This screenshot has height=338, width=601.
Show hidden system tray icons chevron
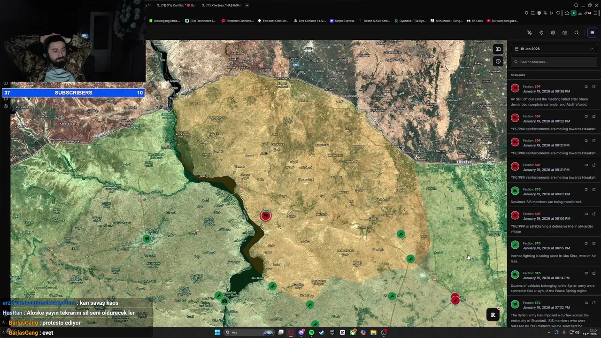[x=549, y=332]
